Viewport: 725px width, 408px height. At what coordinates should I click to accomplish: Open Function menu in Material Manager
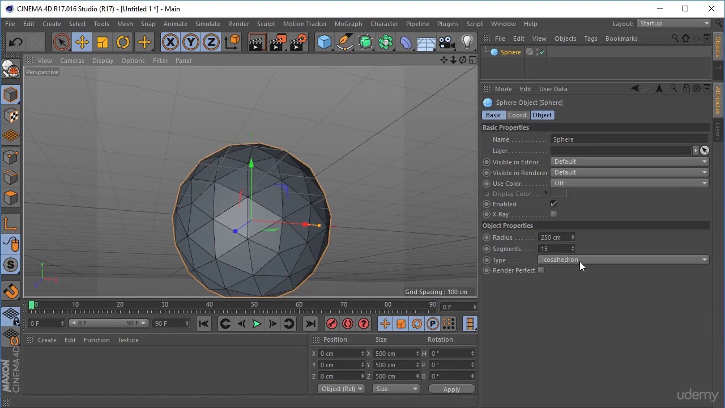(x=96, y=340)
